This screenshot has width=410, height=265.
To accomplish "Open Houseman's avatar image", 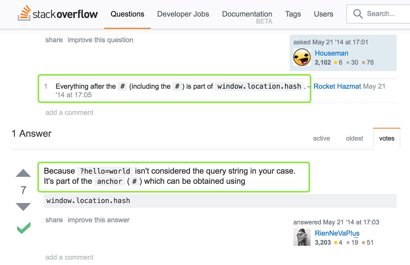I will (x=302, y=57).
